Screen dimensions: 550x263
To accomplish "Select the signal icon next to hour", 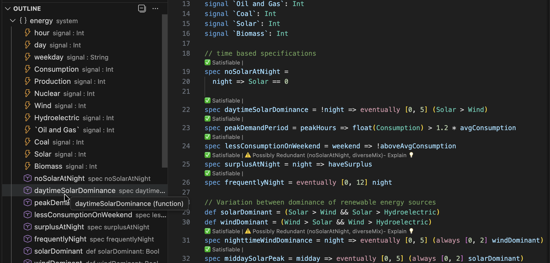I will tap(27, 33).
